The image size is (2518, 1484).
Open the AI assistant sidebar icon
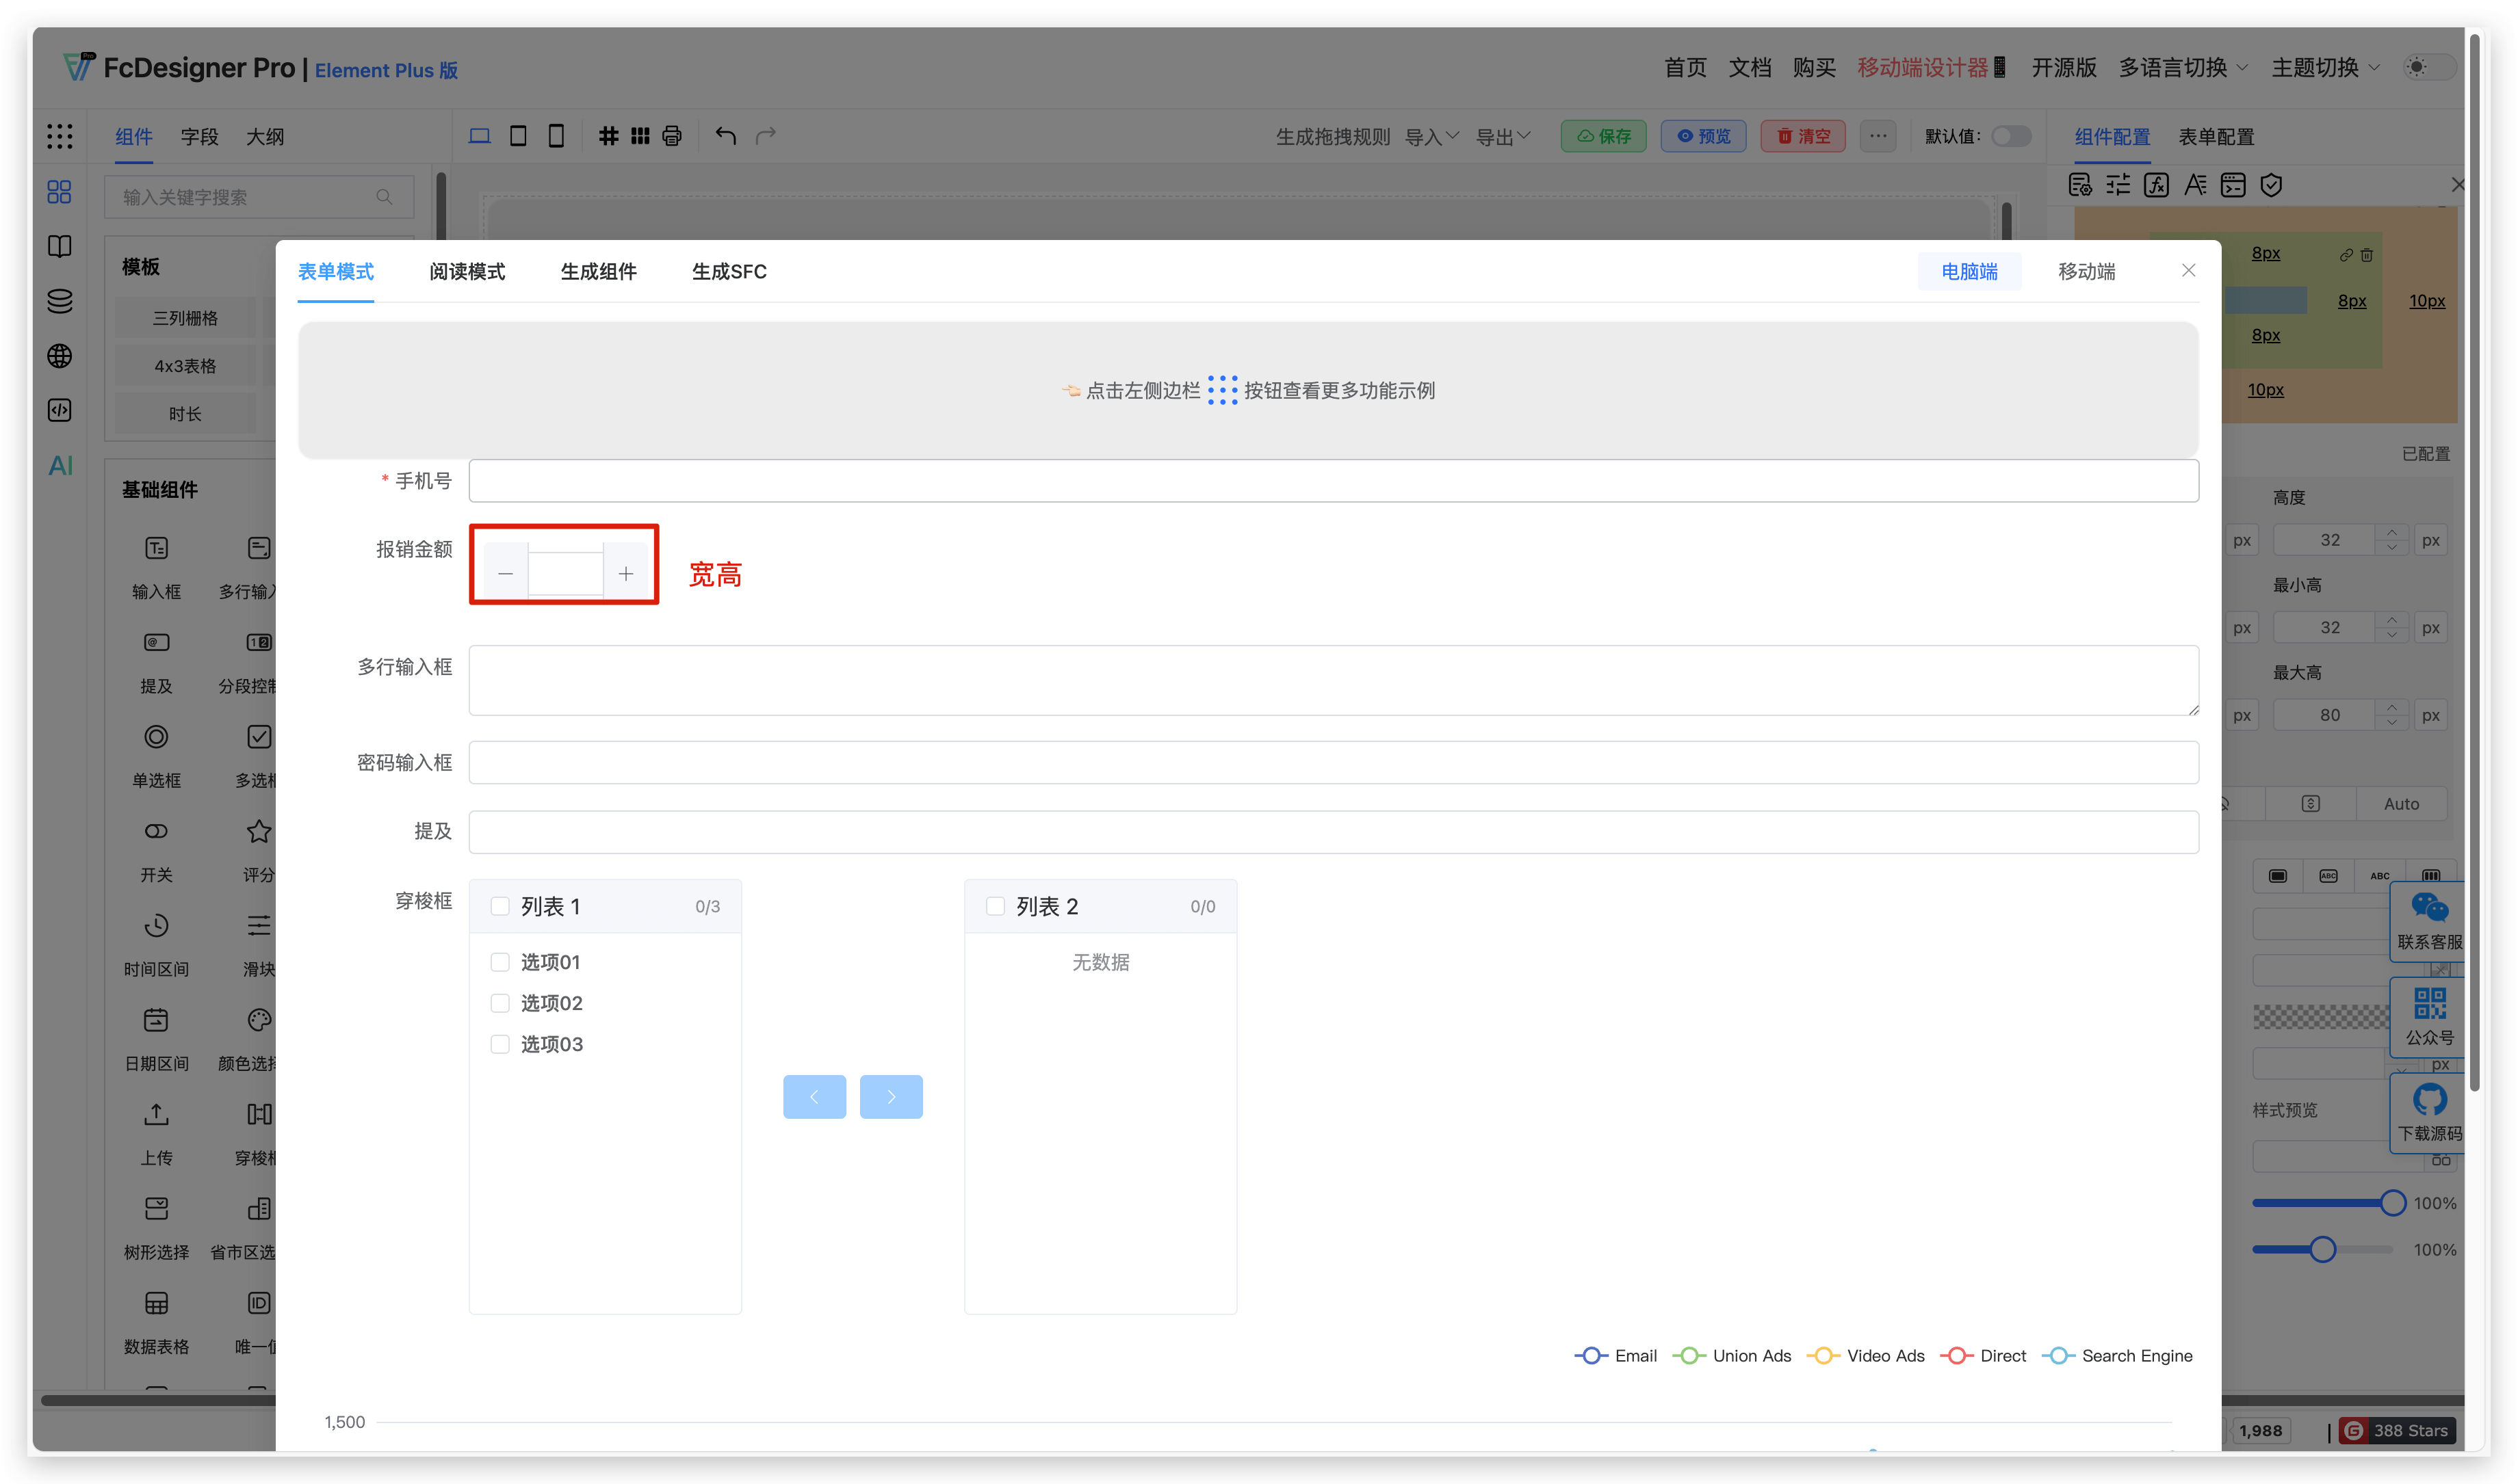60,466
